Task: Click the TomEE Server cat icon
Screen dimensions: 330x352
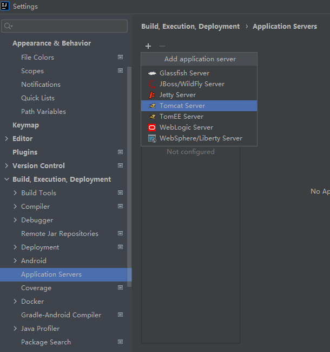Action: [152, 117]
